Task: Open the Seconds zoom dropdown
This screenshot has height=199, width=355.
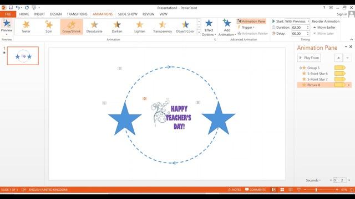Action: 313,180
